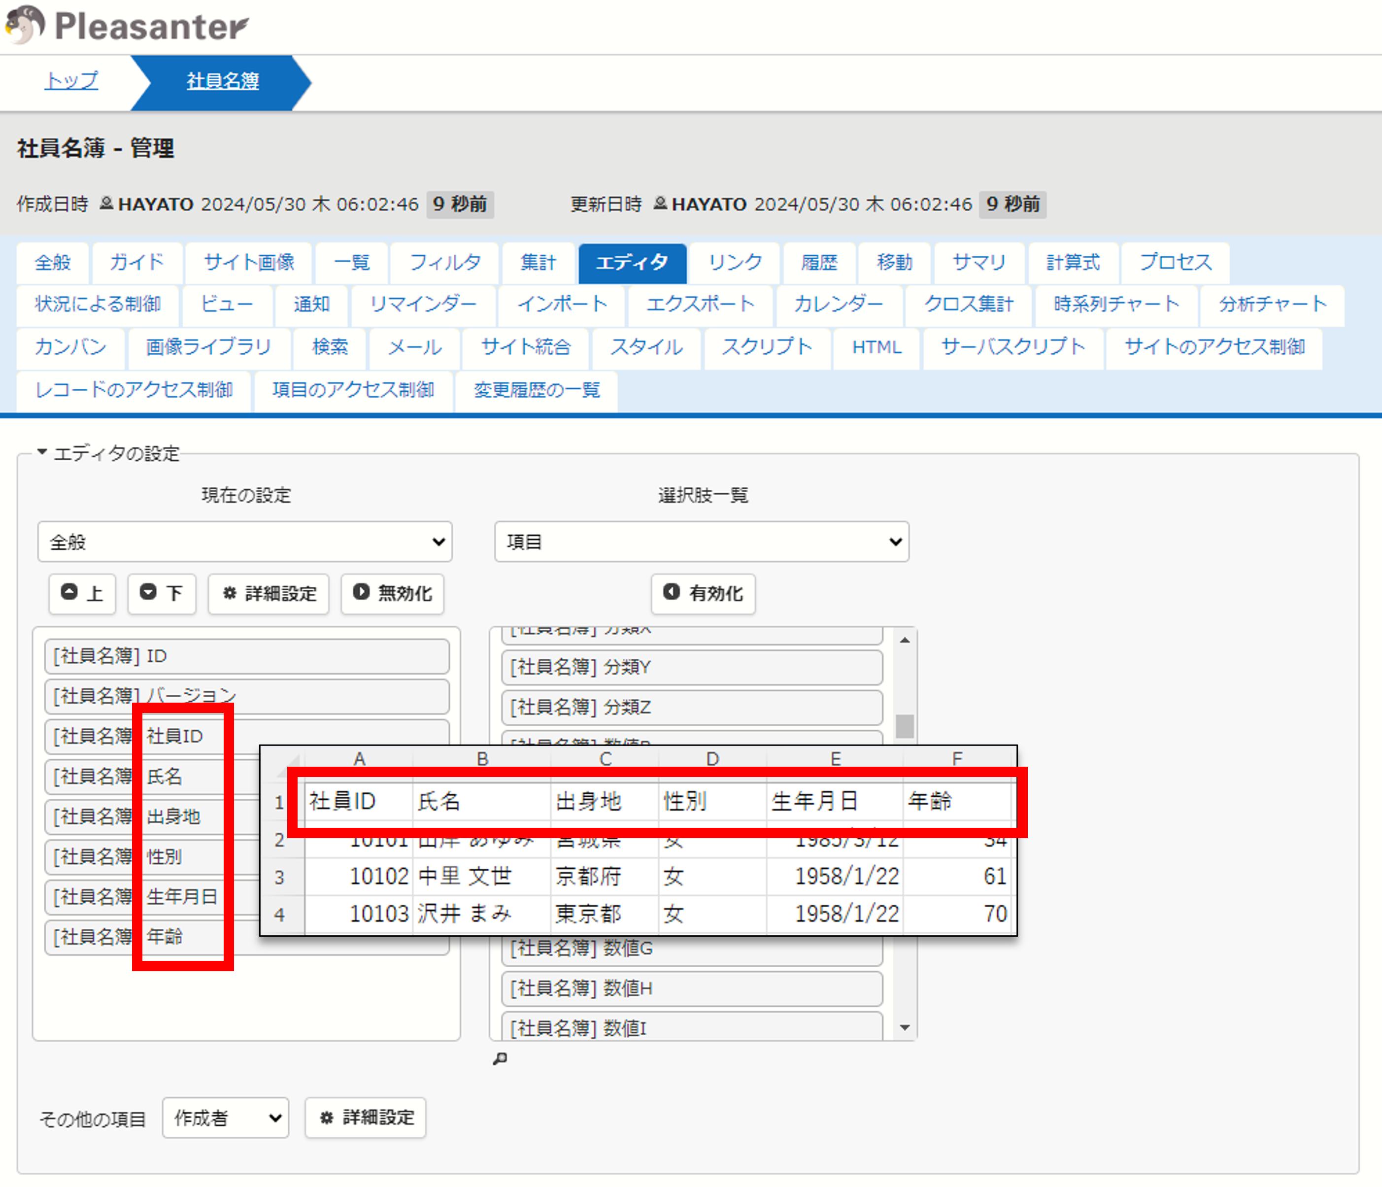Viewport: 1382px width, 1187px height.
Task: Select [社員名簿] 分類Z in choices list
Action: [692, 707]
